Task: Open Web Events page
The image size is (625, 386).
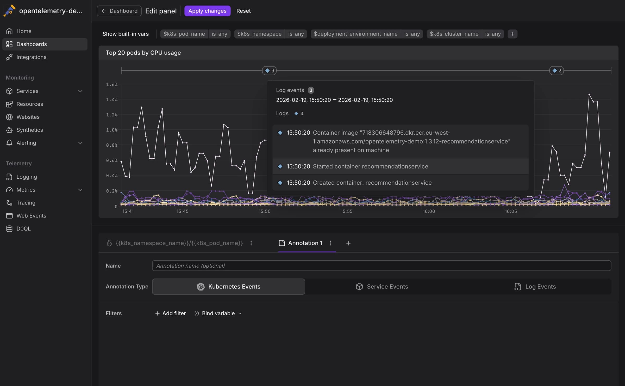Action: 45,216
